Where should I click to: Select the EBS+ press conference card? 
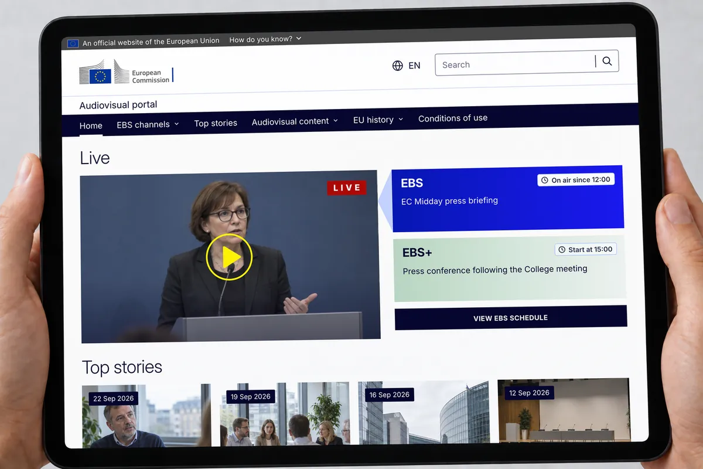pyautogui.click(x=510, y=269)
